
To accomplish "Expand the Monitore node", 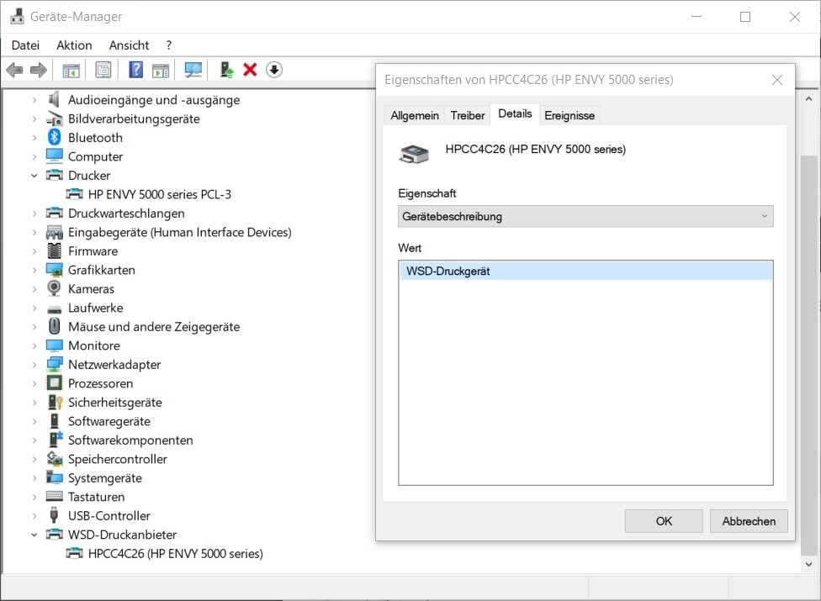I will (x=34, y=345).
